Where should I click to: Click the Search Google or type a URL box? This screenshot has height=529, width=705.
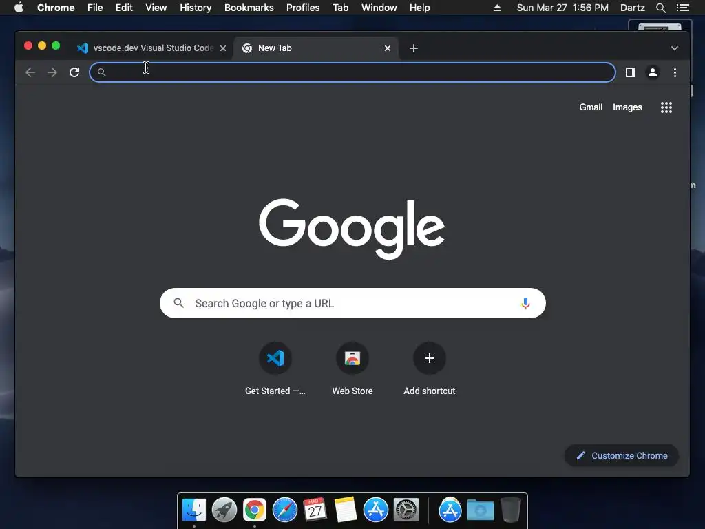tap(352, 303)
